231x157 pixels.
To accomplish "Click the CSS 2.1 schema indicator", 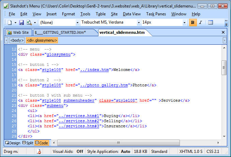I will [213, 152].
